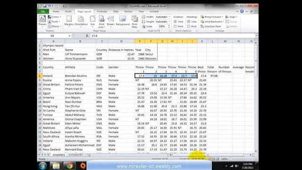Viewport: 302px width, 170px height.
Task: Switch to the Data tab
Action: (116, 11)
